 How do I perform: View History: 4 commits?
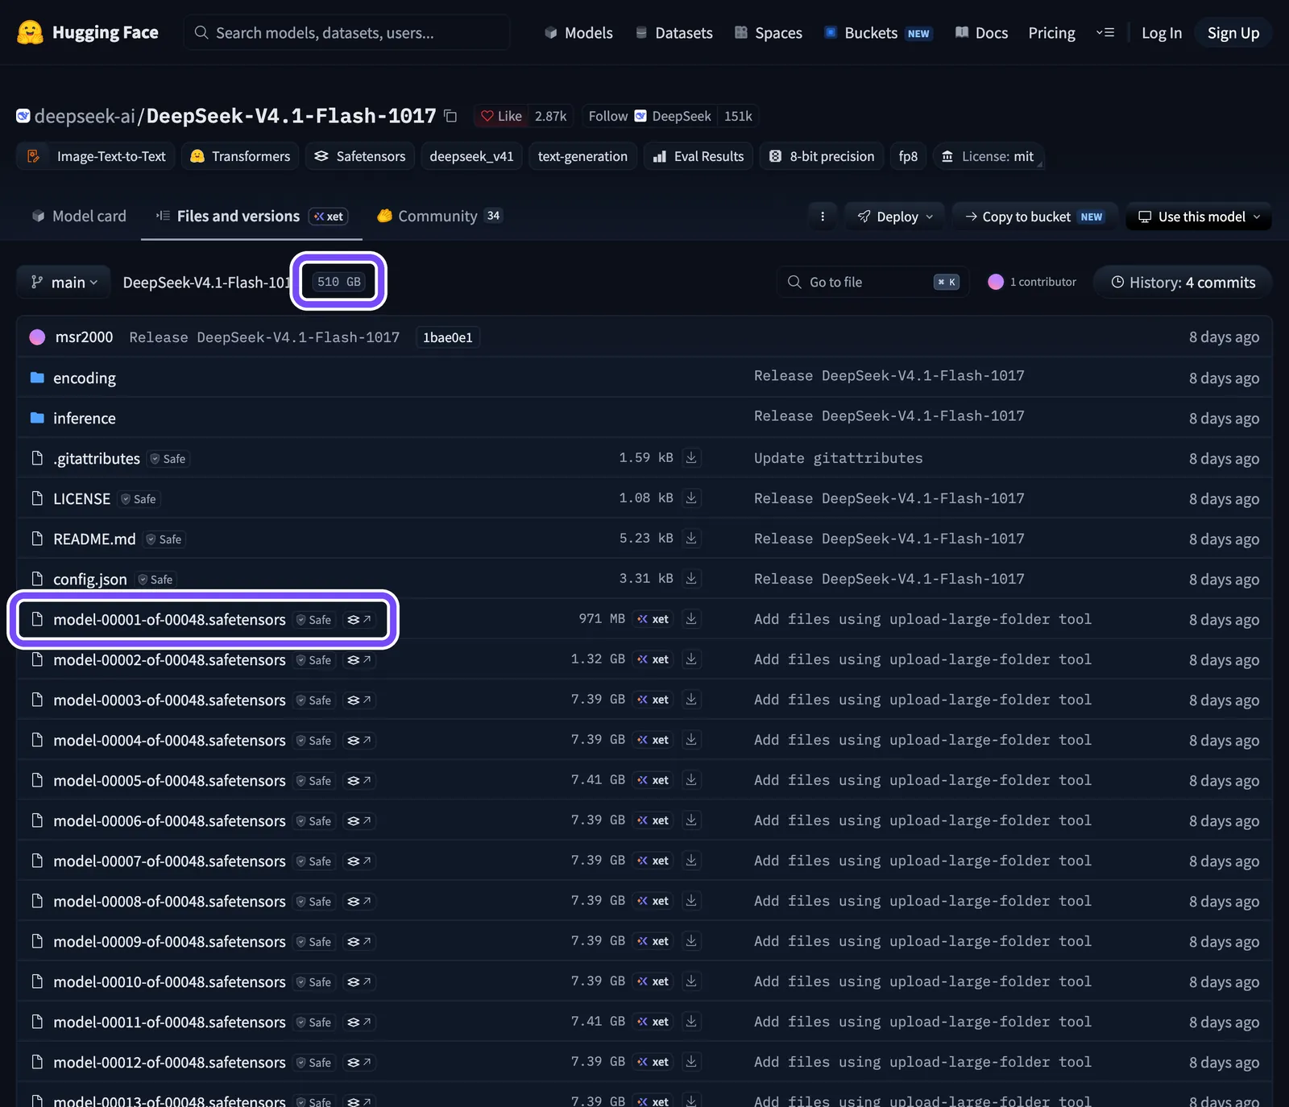1183,282
